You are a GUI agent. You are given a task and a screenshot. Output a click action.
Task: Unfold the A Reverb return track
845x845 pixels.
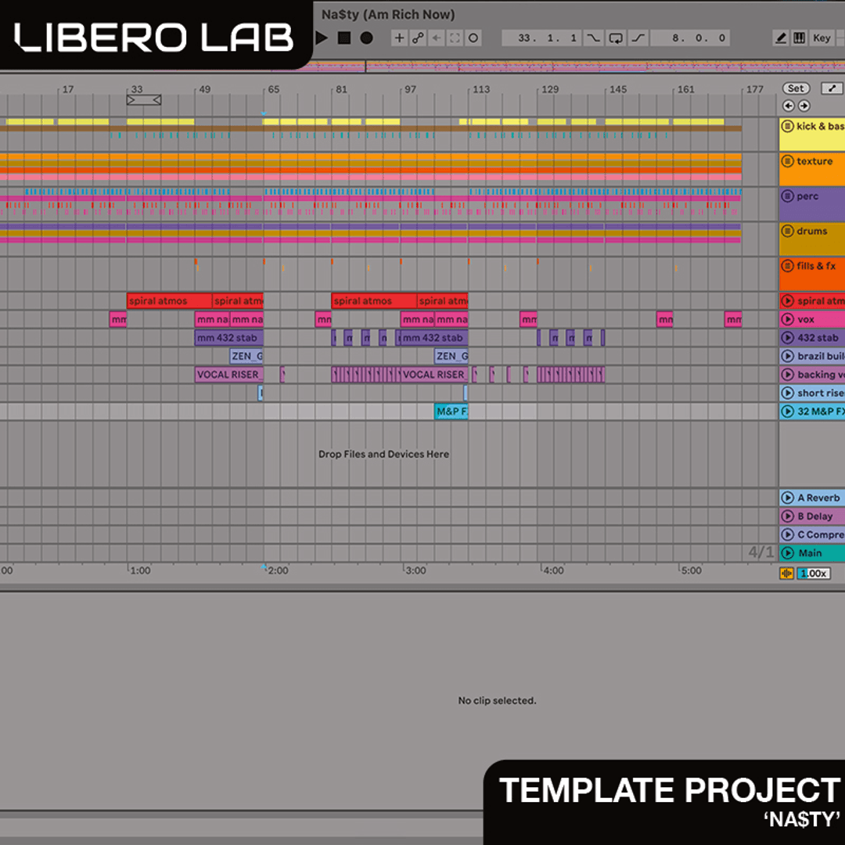(x=787, y=498)
